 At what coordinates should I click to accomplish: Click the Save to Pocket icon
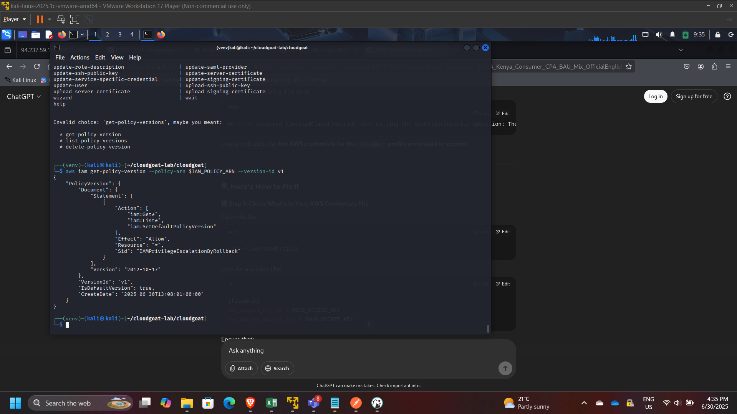click(687, 66)
